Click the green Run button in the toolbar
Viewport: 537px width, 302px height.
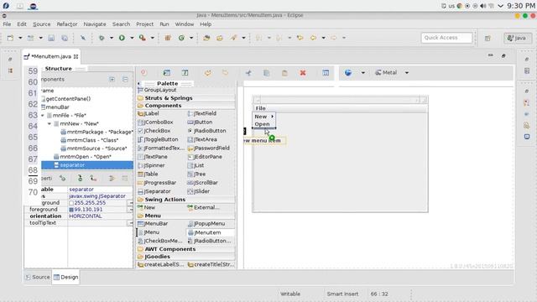tap(122, 38)
